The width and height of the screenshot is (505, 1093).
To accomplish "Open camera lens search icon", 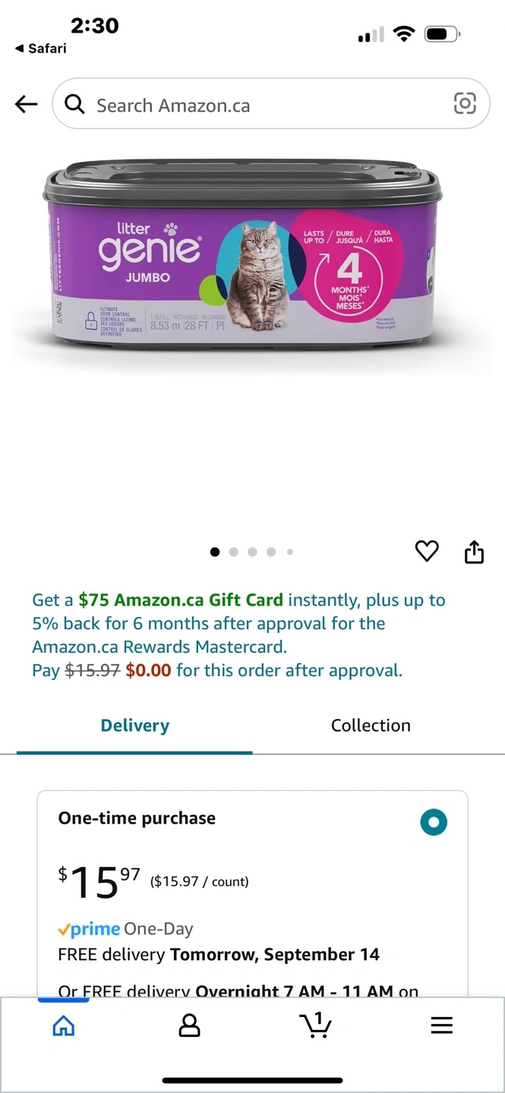I will (x=465, y=103).
